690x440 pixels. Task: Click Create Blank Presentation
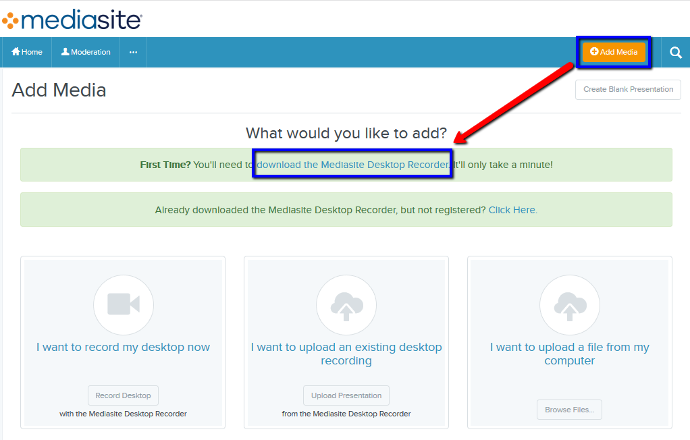628,89
